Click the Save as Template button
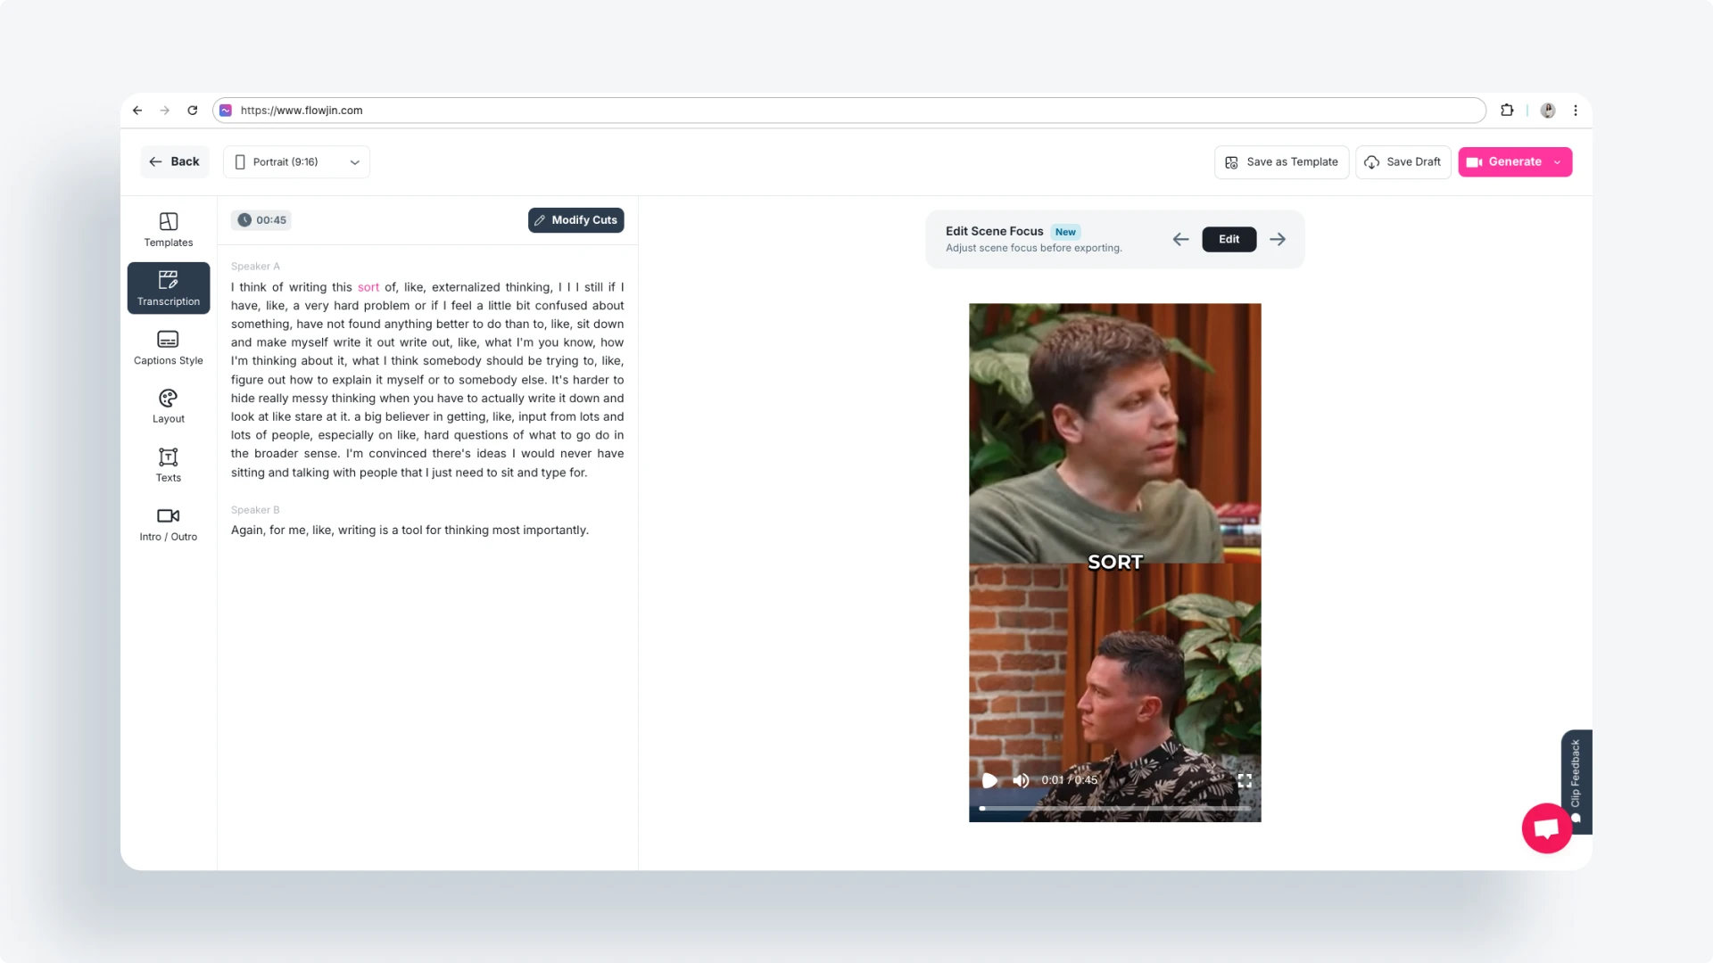 [x=1281, y=161]
